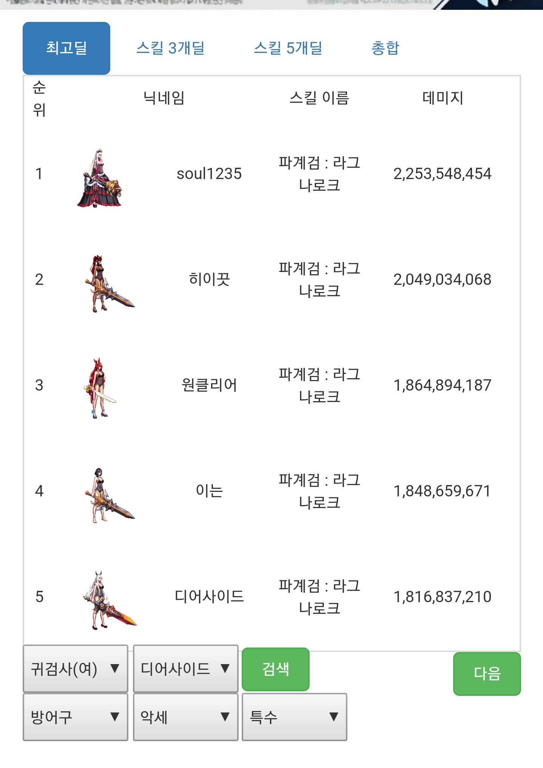Click 이는's character sprite
Viewport: 543px width, 768px height.
click(x=109, y=495)
